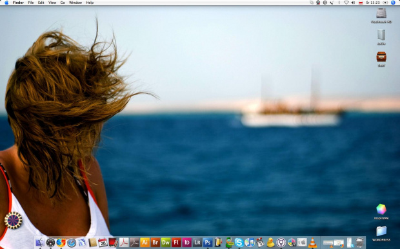The width and height of the screenshot is (400, 249).
Task: Open Firefox browser in the Dock
Action: pos(61,243)
